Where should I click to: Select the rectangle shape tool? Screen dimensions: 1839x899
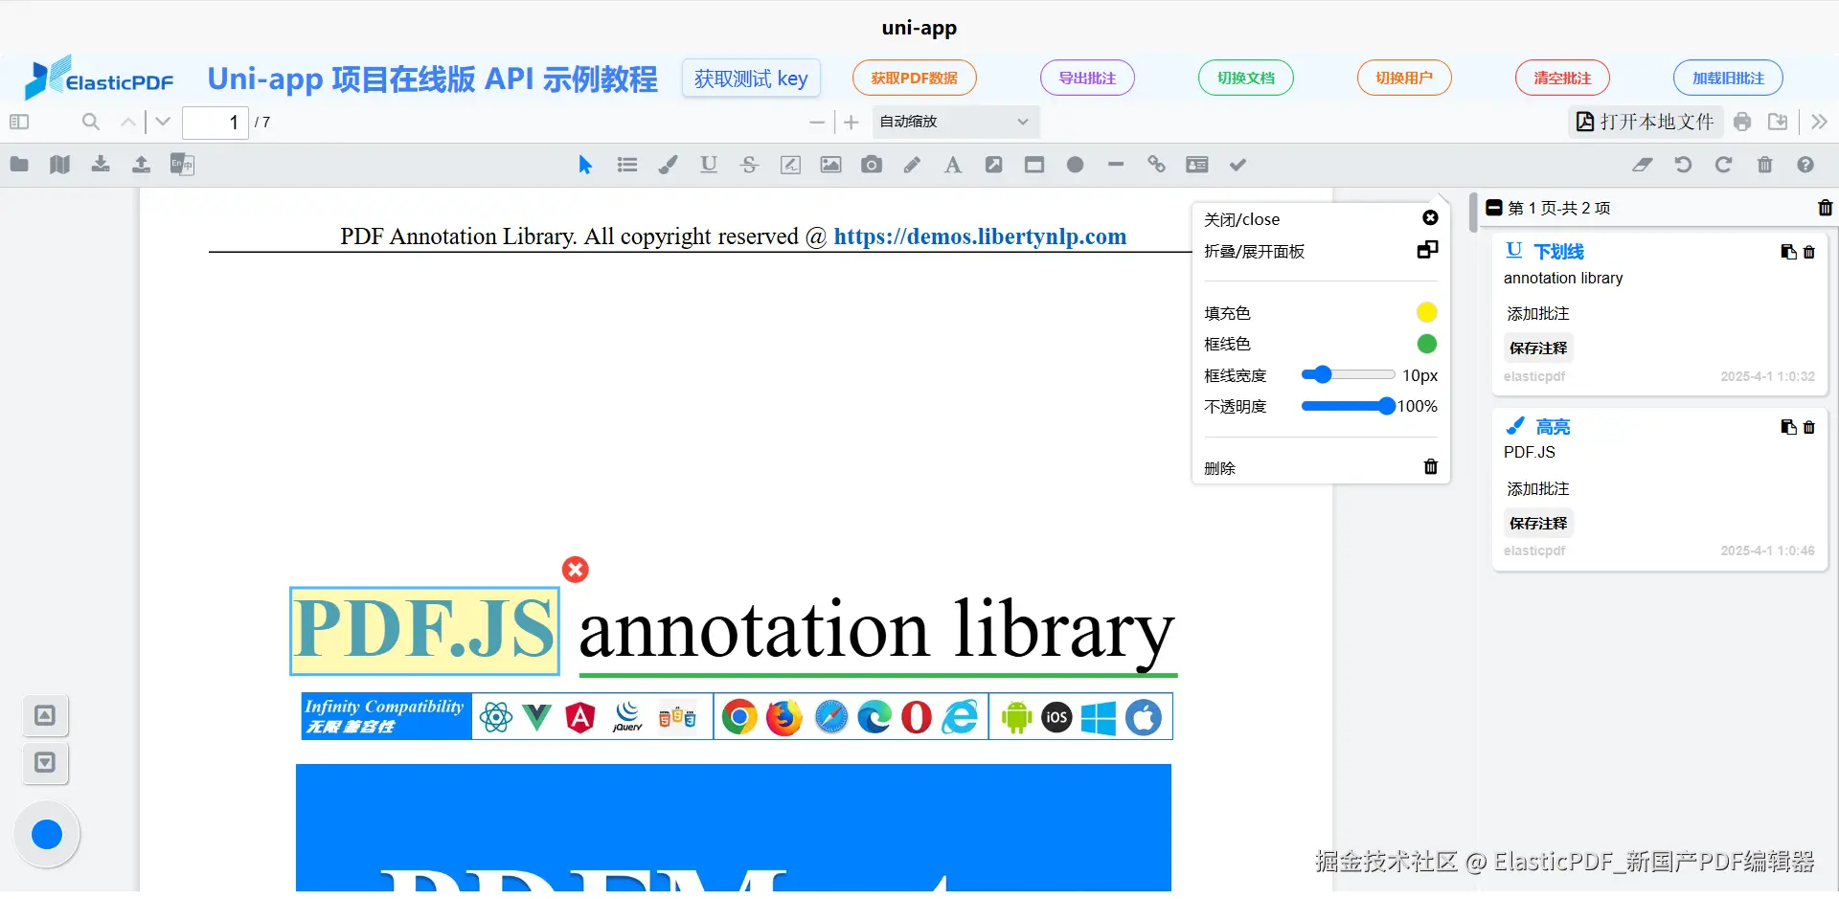[x=1034, y=165]
